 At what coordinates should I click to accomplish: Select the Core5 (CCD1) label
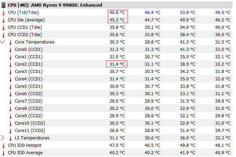pyautogui.click(x=29, y=86)
